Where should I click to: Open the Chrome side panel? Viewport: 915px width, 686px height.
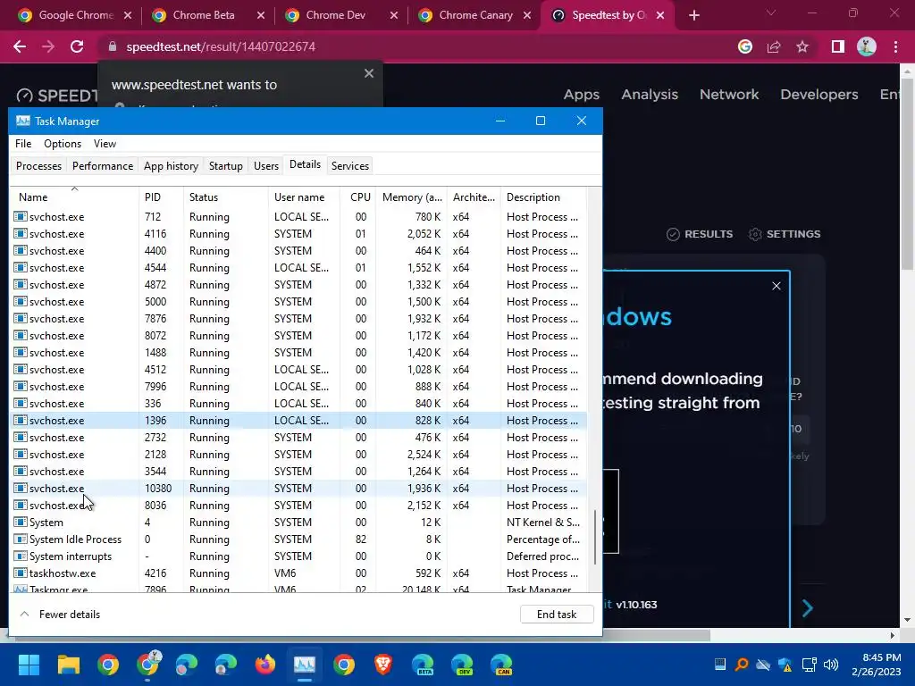(838, 46)
